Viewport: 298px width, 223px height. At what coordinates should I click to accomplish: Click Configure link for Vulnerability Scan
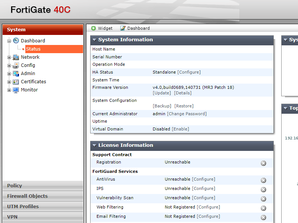pos(203,198)
